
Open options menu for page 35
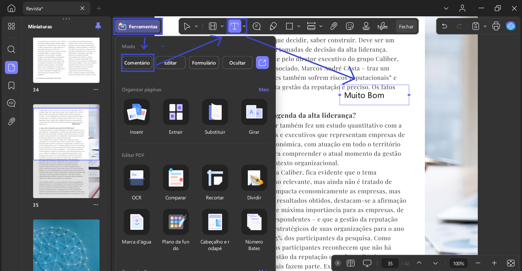pos(96,205)
